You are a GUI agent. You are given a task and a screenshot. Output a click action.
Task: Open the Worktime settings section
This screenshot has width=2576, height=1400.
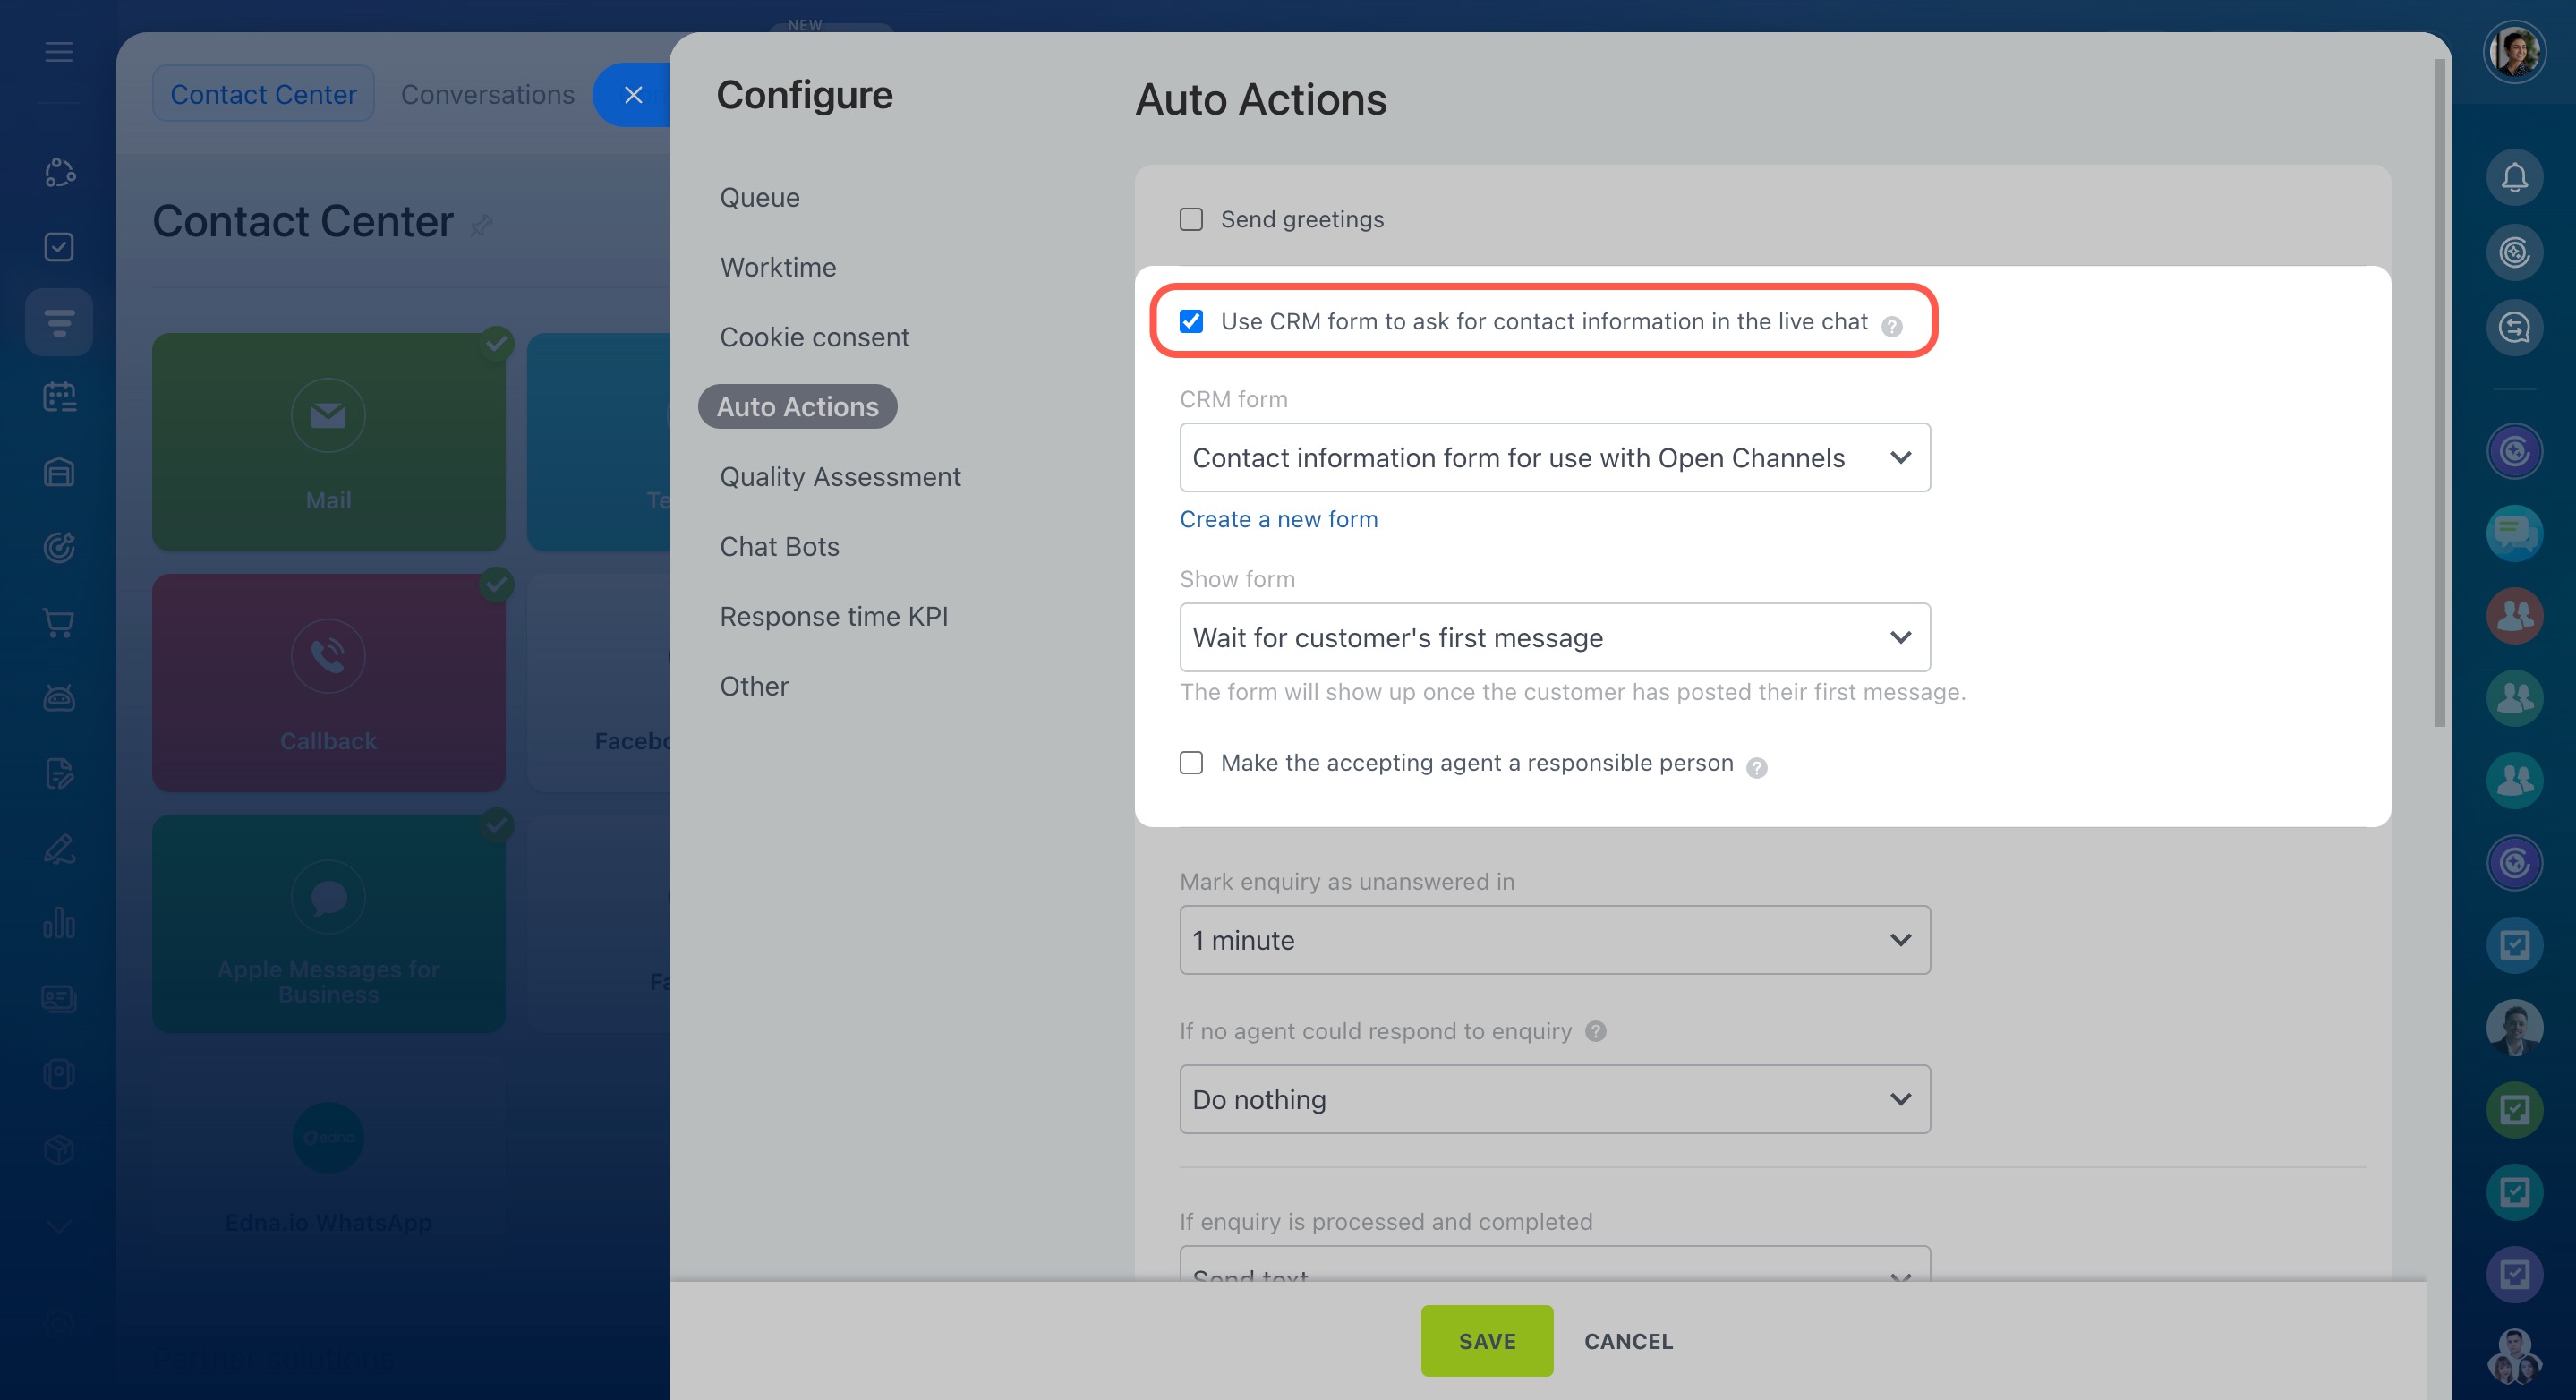(x=777, y=267)
